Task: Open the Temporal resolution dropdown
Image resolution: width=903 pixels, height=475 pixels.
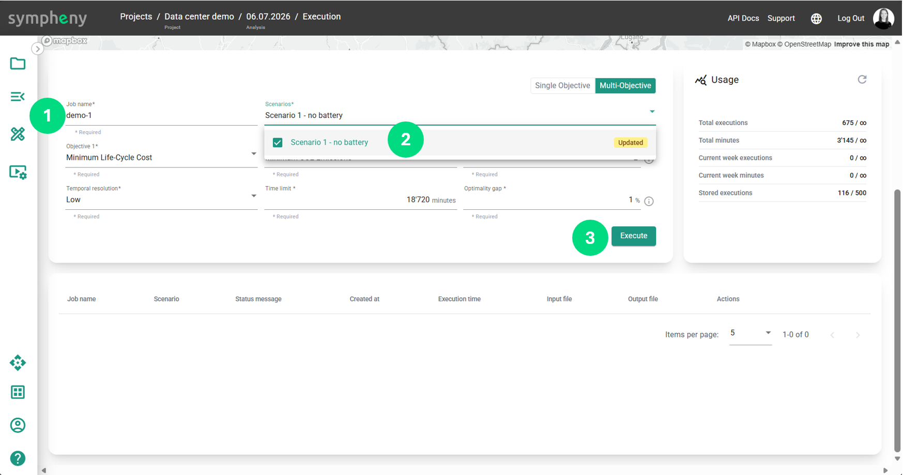Action: (161, 200)
